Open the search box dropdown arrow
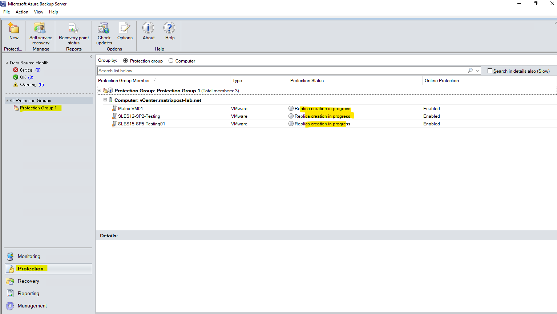Image resolution: width=557 pixels, height=314 pixels. click(478, 71)
